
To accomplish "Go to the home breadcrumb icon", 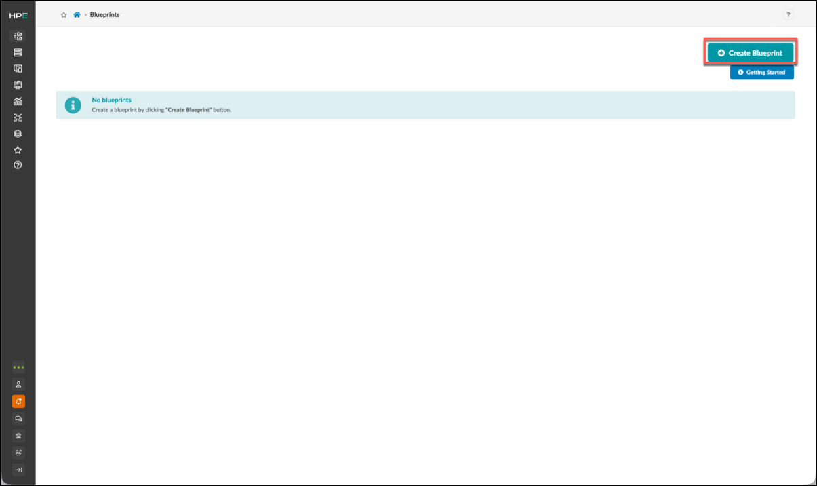I will click(77, 14).
